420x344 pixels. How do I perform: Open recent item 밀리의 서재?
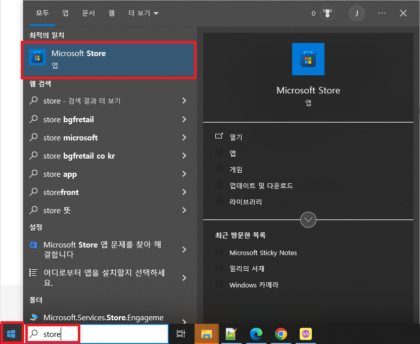coord(247,269)
